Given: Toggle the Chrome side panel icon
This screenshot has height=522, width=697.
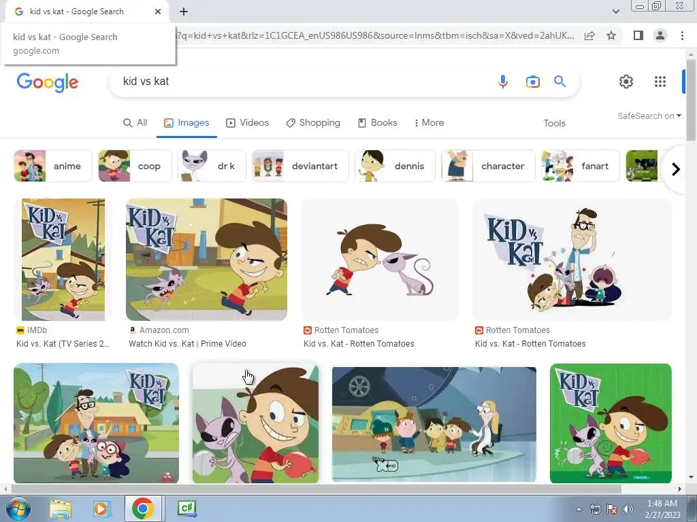Looking at the screenshot, I should (x=638, y=35).
